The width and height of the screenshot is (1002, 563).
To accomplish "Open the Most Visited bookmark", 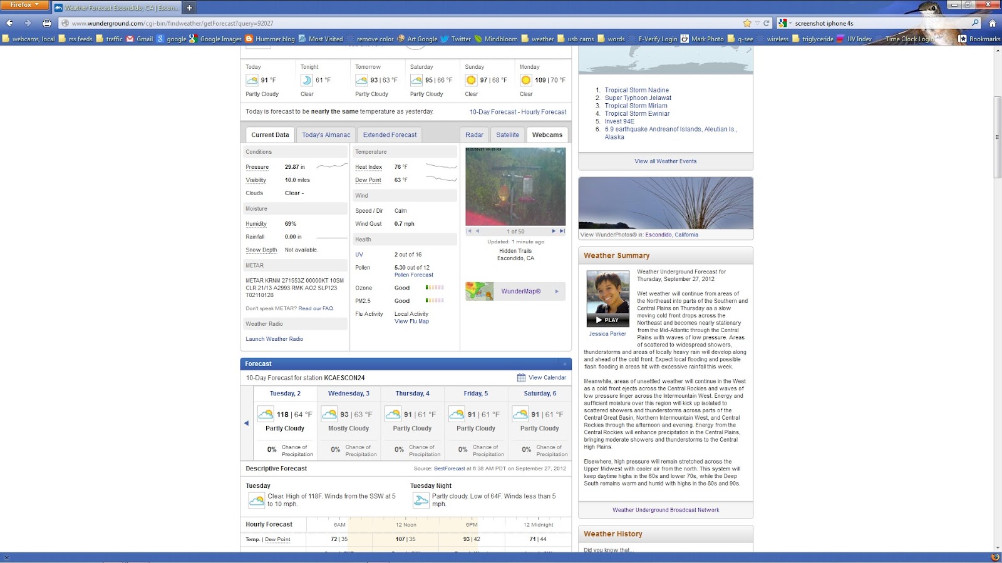I will tap(321, 39).
